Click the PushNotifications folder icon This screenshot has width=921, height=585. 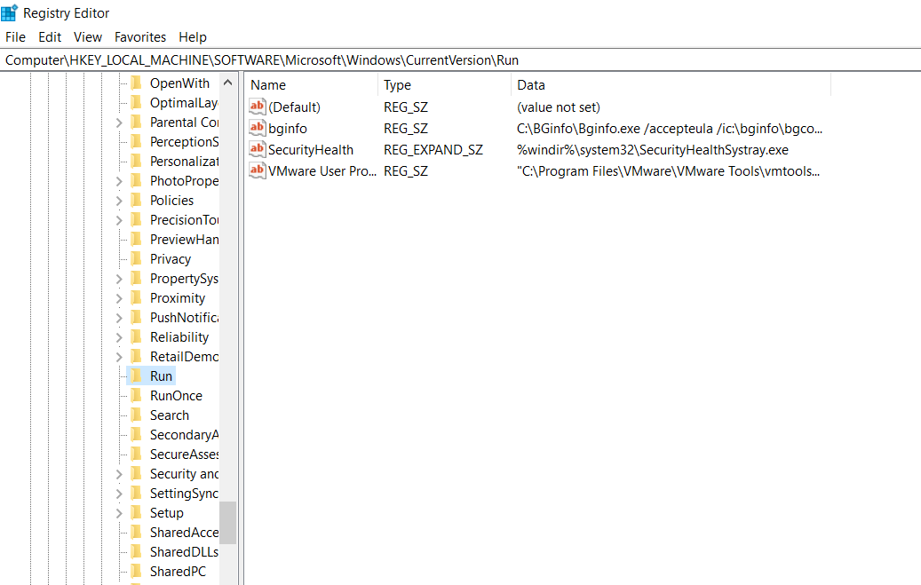pyautogui.click(x=136, y=317)
